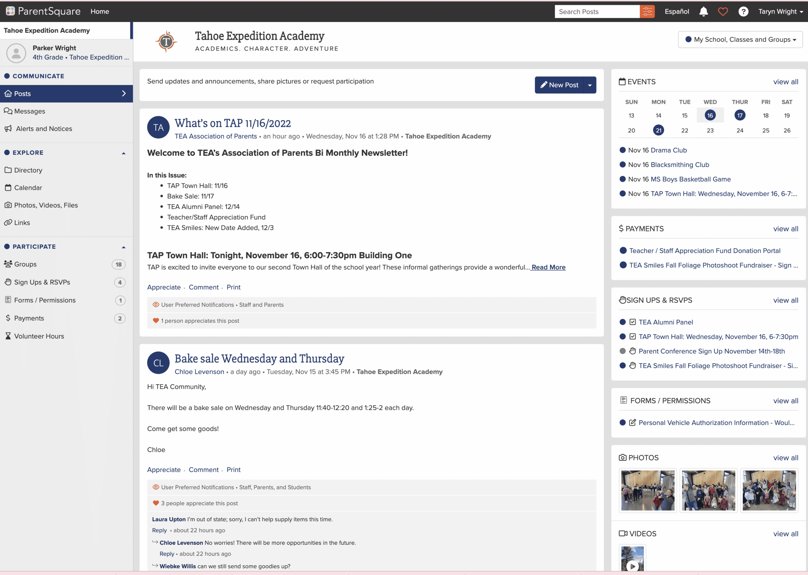Click the Payments dollar icon in right widget
Viewport: 808px width, 575px height.
pyautogui.click(x=621, y=228)
